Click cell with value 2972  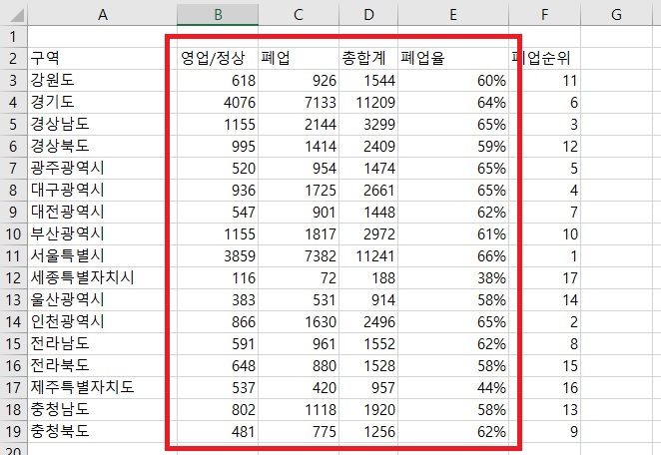coord(368,233)
